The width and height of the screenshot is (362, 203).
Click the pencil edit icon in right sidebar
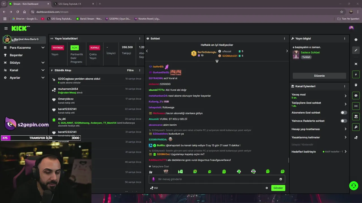[x=356, y=50]
